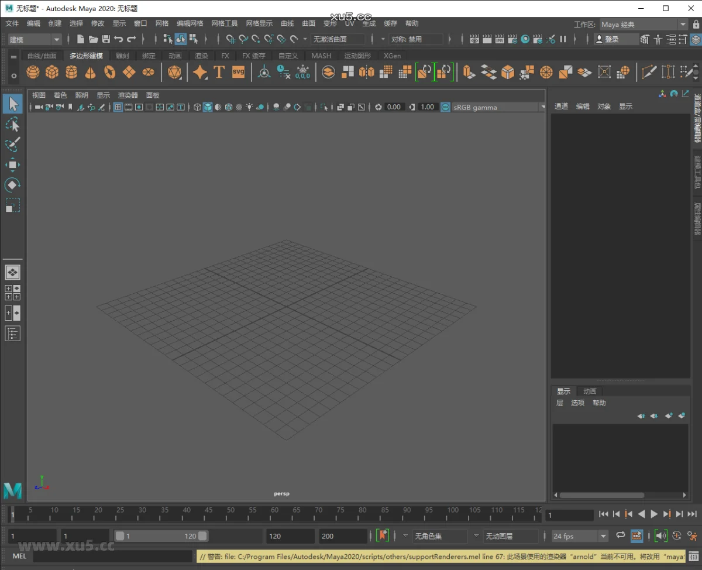Create a polygon sphere from the shelf
The image size is (702, 570).
pos(33,72)
